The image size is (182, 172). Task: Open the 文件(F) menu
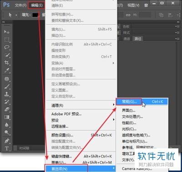(x=20, y=5)
